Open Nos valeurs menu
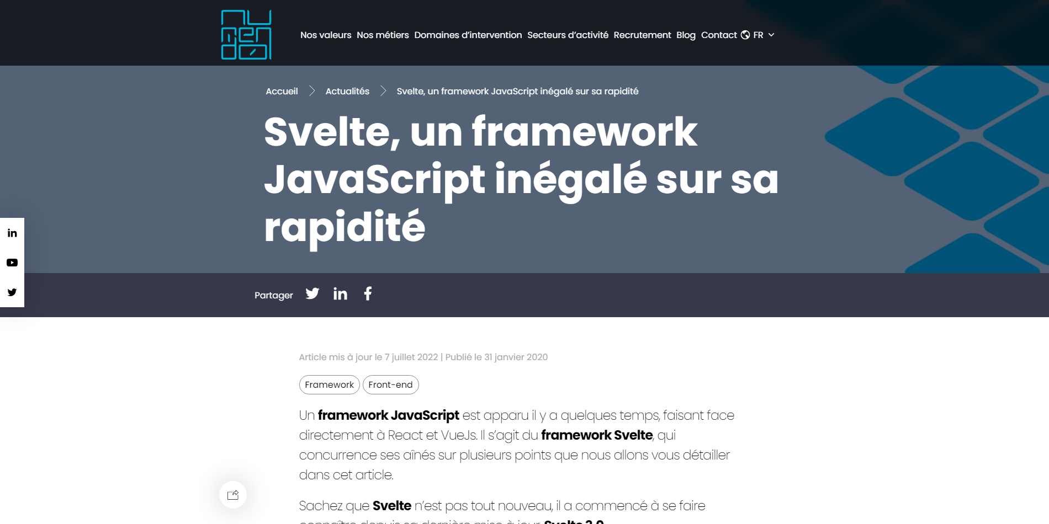The width and height of the screenshot is (1049, 524). 326,35
